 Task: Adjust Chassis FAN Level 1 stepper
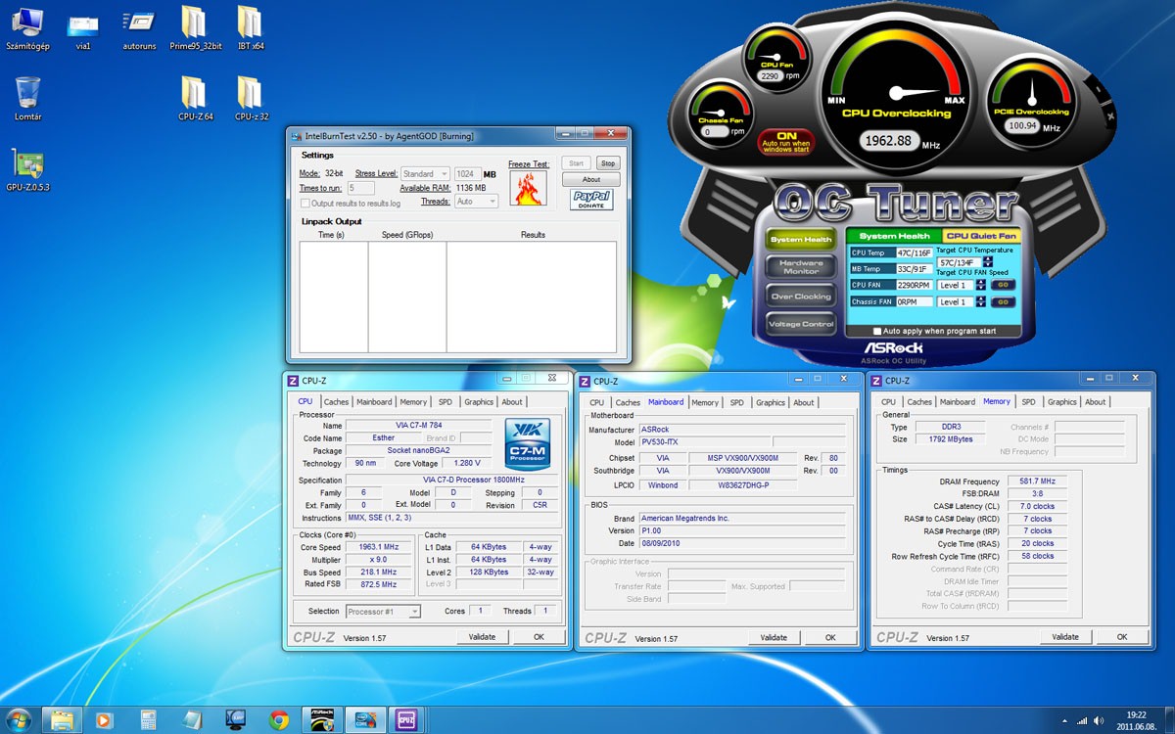[981, 302]
